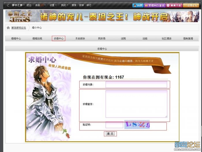The height and width of the screenshot is (152, 202).
Task: Click the 婚介中心 breadcrumb item
Action: [37, 28]
